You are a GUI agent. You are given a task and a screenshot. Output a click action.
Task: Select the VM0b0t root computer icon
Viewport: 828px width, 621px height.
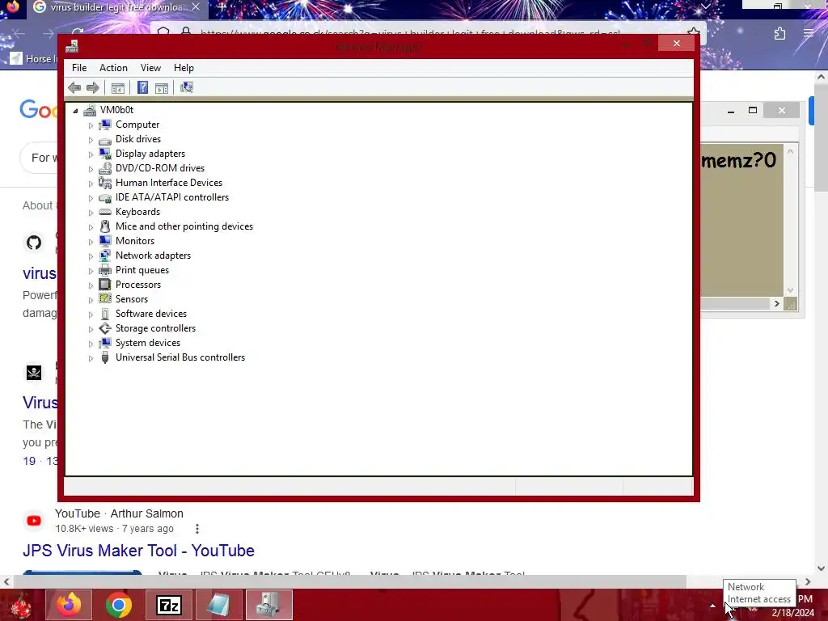coord(90,110)
